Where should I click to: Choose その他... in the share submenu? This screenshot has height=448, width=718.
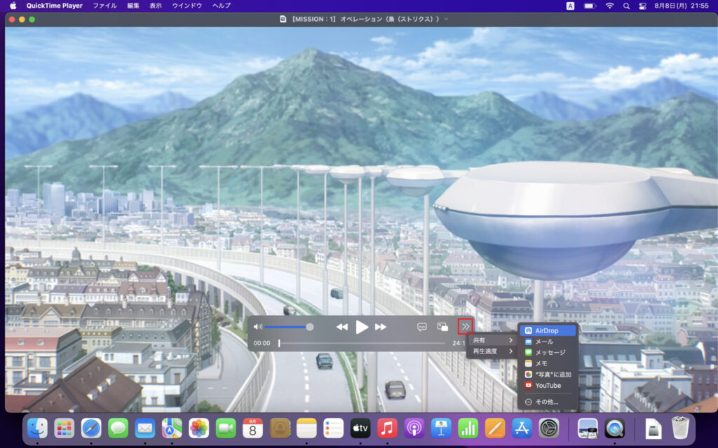pos(548,402)
